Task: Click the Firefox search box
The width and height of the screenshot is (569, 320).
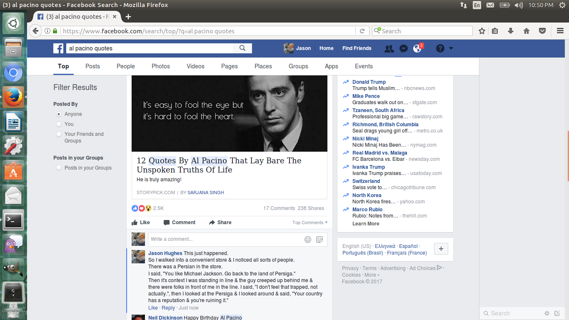Action: [x=422, y=31]
